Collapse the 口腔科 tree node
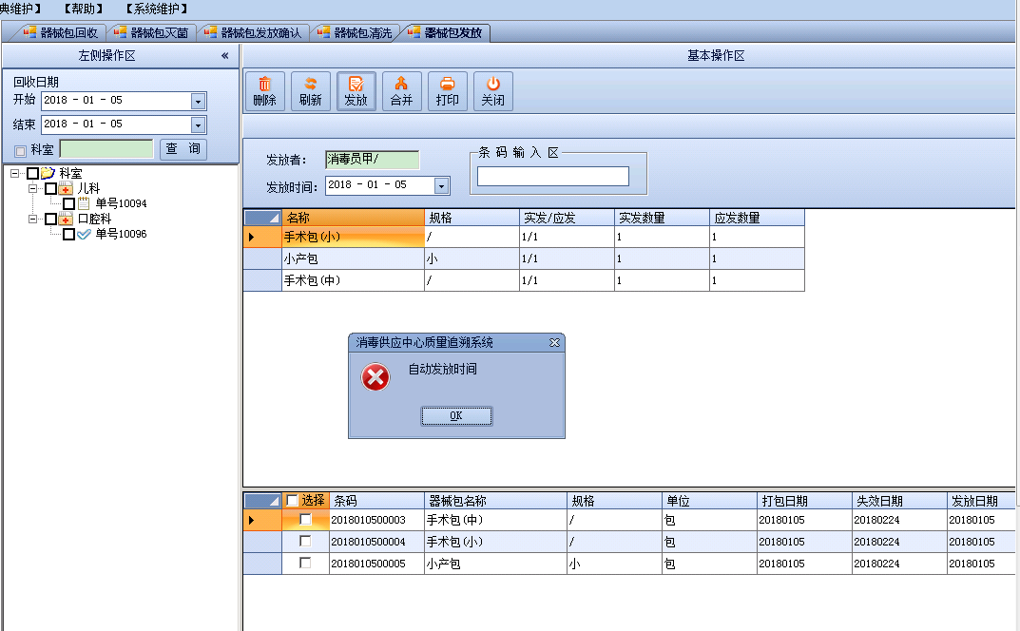 tap(32, 220)
